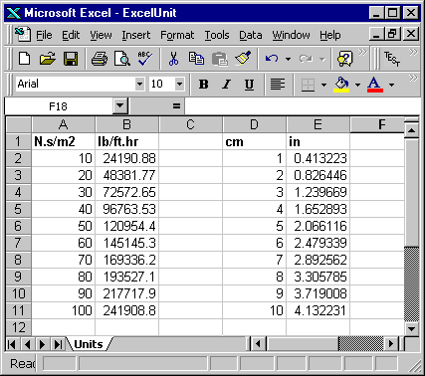This screenshot has width=425, height=376.
Task: Cut selection with the scissors icon
Action: click(x=173, y=59)
